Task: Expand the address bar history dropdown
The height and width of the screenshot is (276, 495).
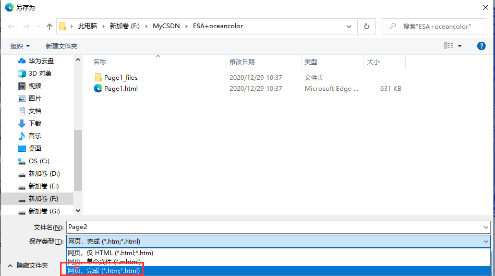Action: click(349, 27)
